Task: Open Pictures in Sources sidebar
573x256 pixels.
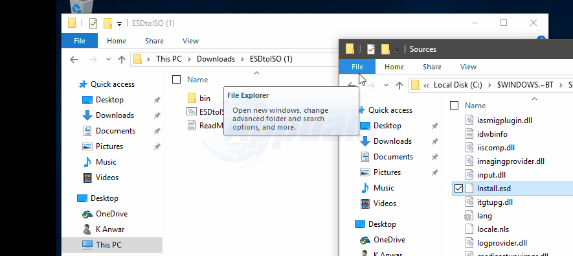Action: (387, 172)
